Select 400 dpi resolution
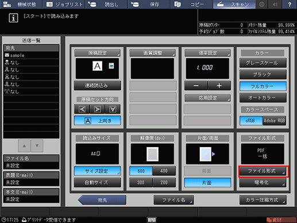Screen dimensions: 297x223 pyautogui.click(x=164, y=171)
